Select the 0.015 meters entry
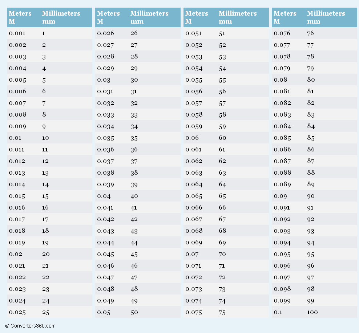This screenshot has height=333, width=359. (x=17, y=196)
